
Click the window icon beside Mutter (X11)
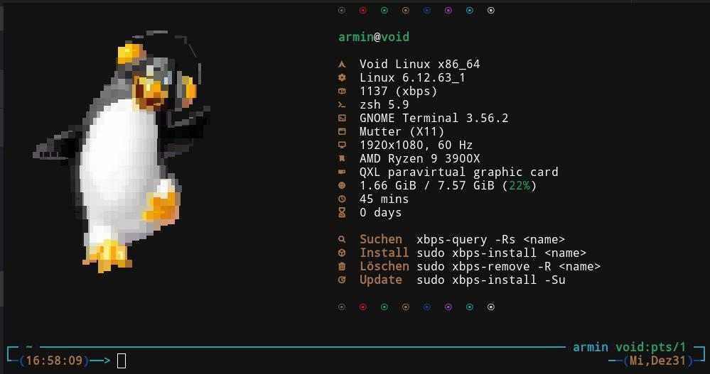(342, 131)
